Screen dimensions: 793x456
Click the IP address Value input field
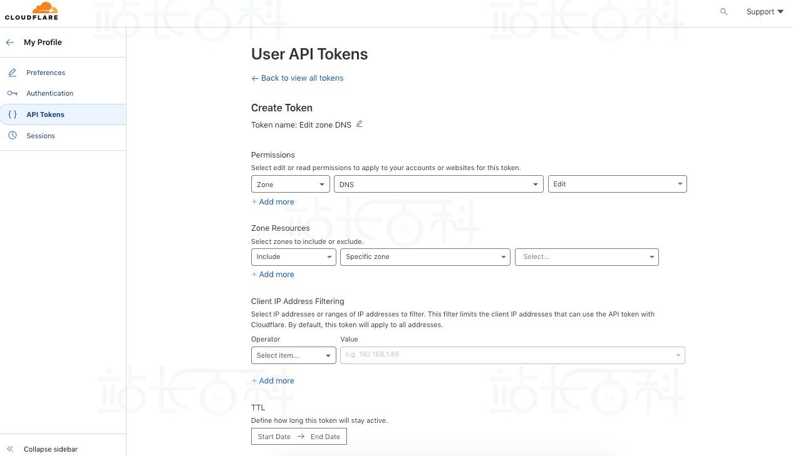point(507,355)
